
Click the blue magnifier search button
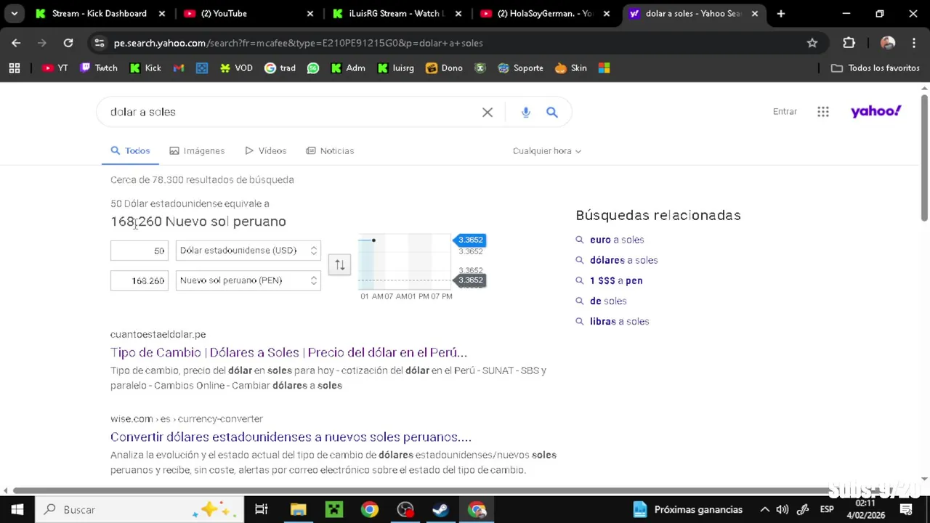click(x=552, y=112)
